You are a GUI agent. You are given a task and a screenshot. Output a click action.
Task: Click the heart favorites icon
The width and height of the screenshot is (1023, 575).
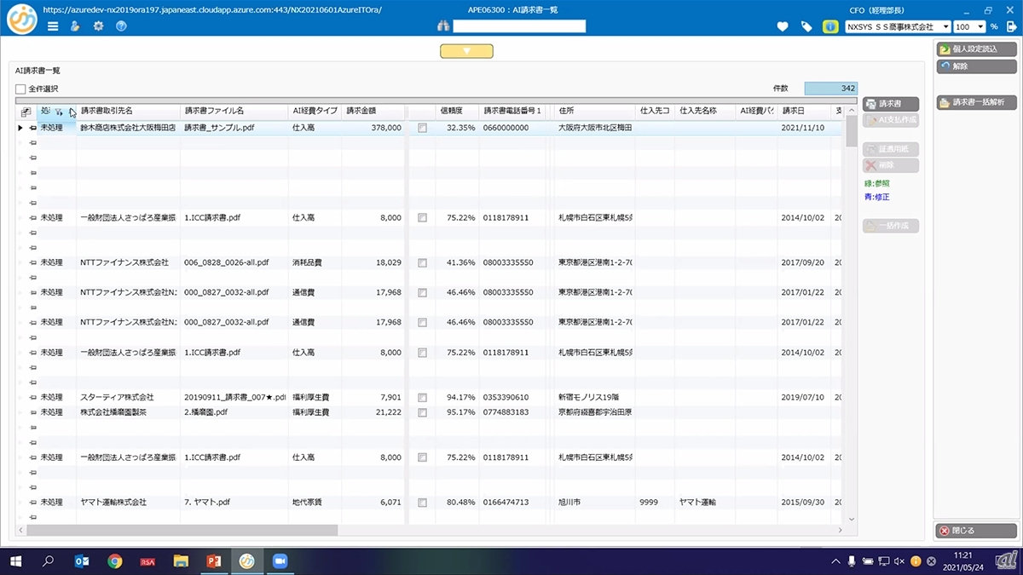[783, 27]
